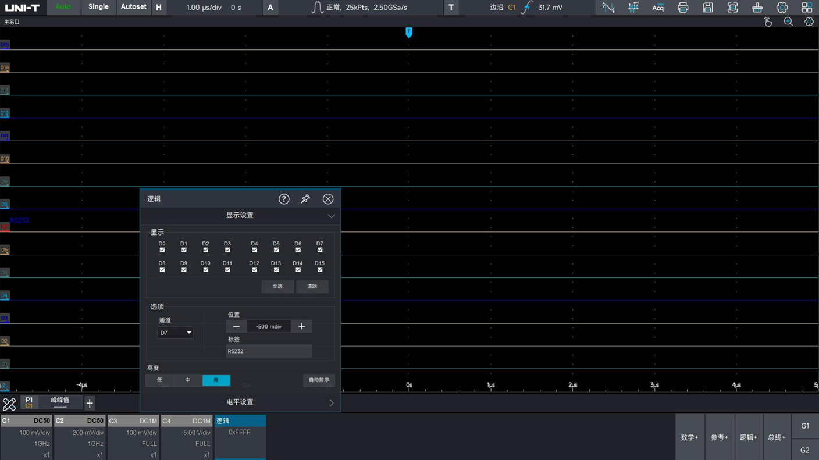Increase position with the plus button

[x=301, y=326]
